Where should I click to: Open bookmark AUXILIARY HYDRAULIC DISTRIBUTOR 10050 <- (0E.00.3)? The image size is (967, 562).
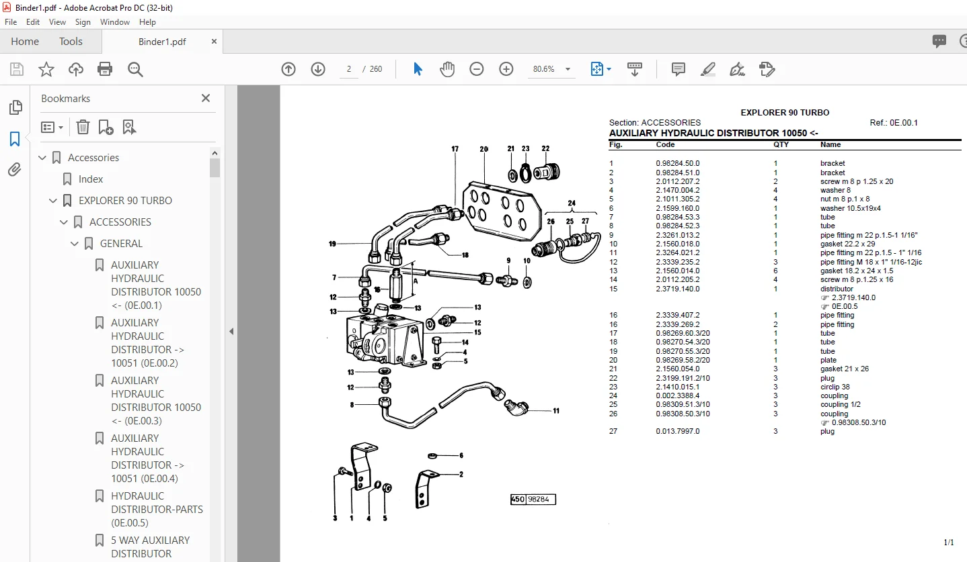click(x=156, y=401)
